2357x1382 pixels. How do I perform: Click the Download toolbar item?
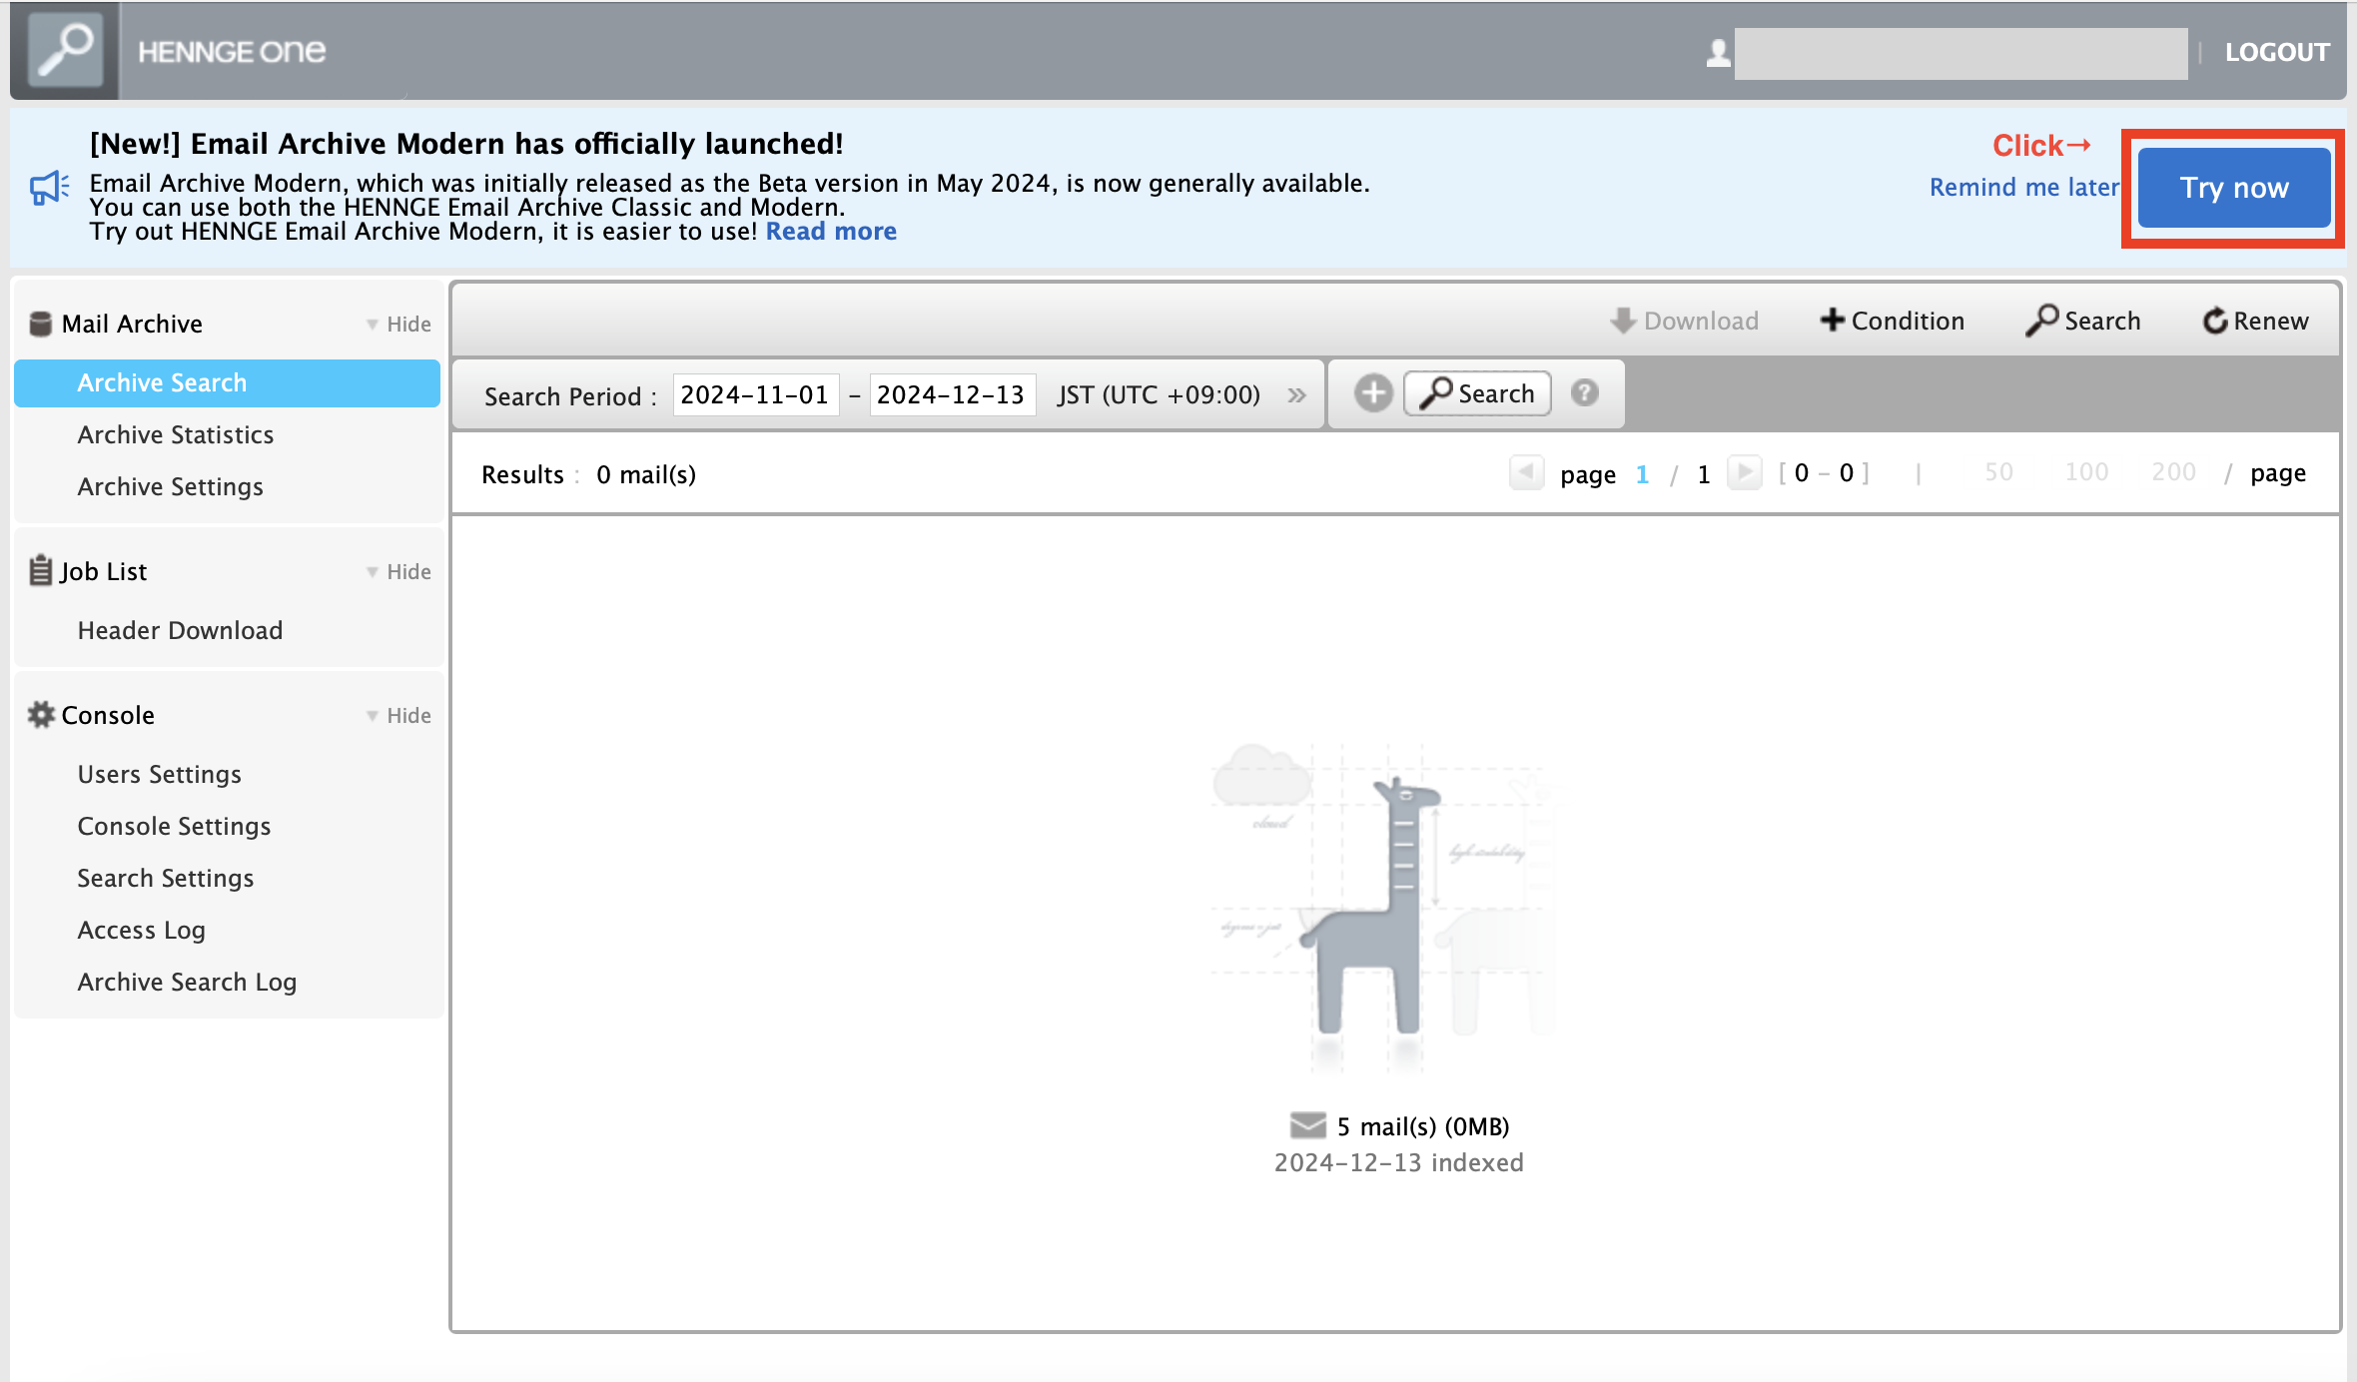[x=1684, y=321]
